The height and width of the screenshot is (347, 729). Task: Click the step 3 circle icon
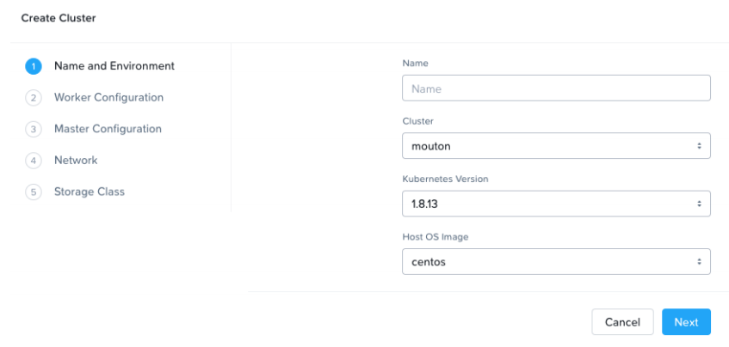tap(34, 129)
